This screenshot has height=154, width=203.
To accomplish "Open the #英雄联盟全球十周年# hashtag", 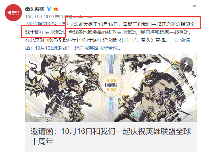I will click(49, 24).
